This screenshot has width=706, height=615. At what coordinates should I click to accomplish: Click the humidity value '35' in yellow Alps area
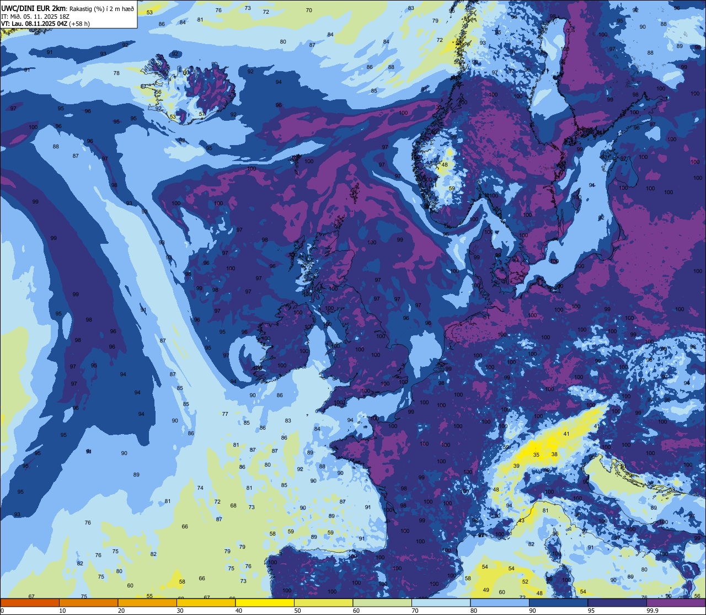(536, 454)
